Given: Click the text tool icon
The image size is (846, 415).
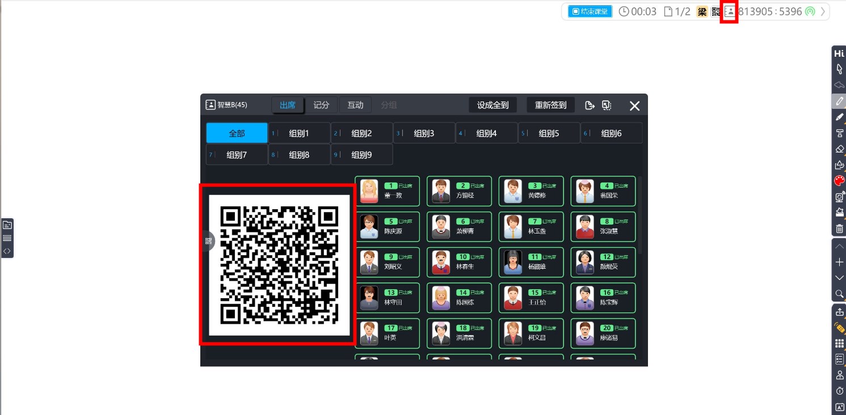Looking at the screenshot, I should click(839, 133).
